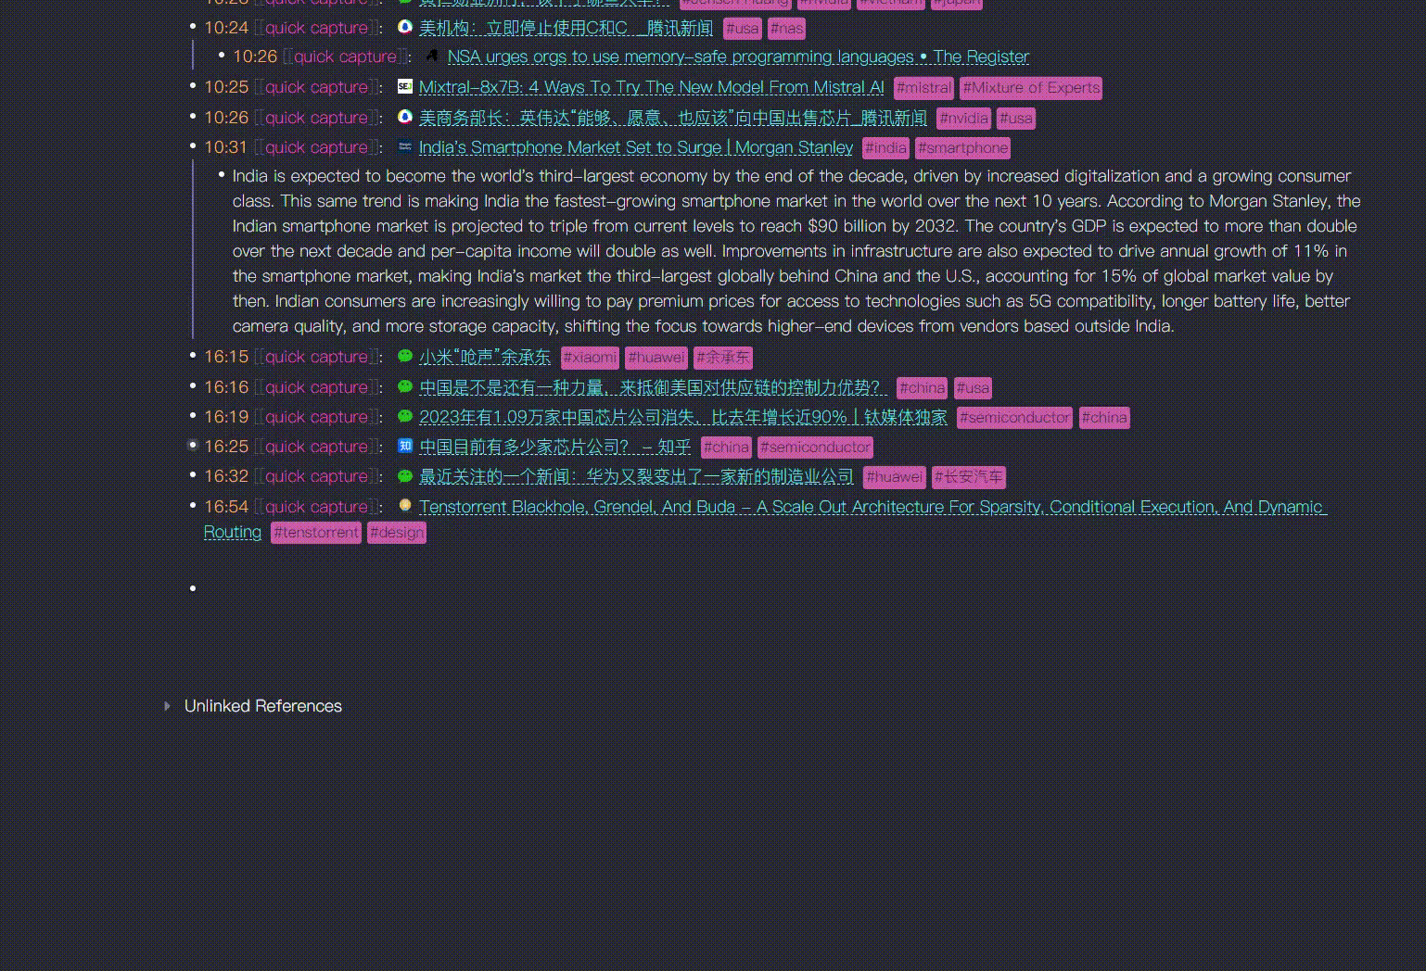Open the 美商务部长 英伟达 link

[x=673, y=118]
